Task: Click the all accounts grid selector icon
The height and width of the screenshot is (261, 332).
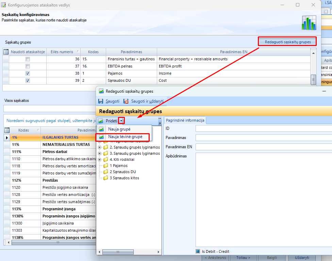Action: [x=6, y=130]
